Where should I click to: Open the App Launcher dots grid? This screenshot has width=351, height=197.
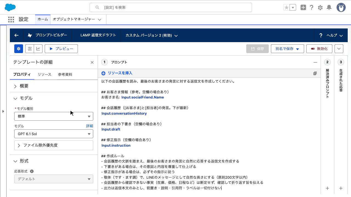coord(11,19)
